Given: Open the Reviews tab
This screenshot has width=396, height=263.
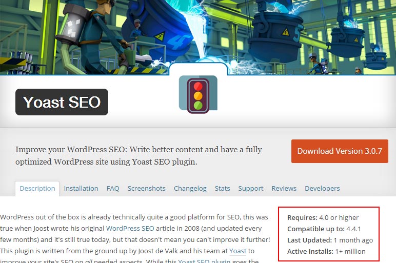Looking at the screenshot, I should [x=284, y=189].
